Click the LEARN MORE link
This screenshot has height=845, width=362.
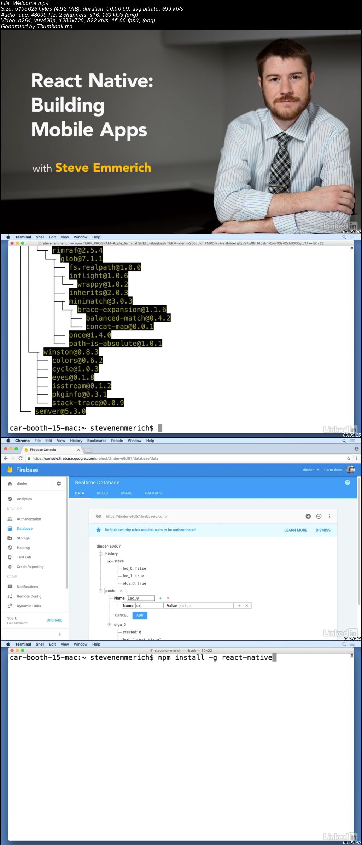tap(296, 530)
